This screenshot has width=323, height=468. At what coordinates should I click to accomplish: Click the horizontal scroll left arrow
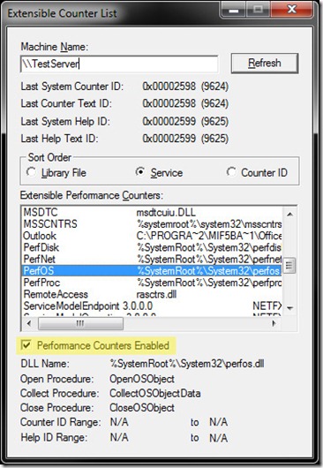29,323
